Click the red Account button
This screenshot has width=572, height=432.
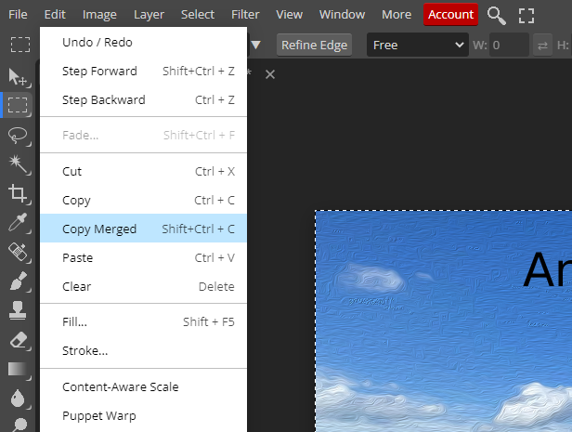(x=451, y=15)
